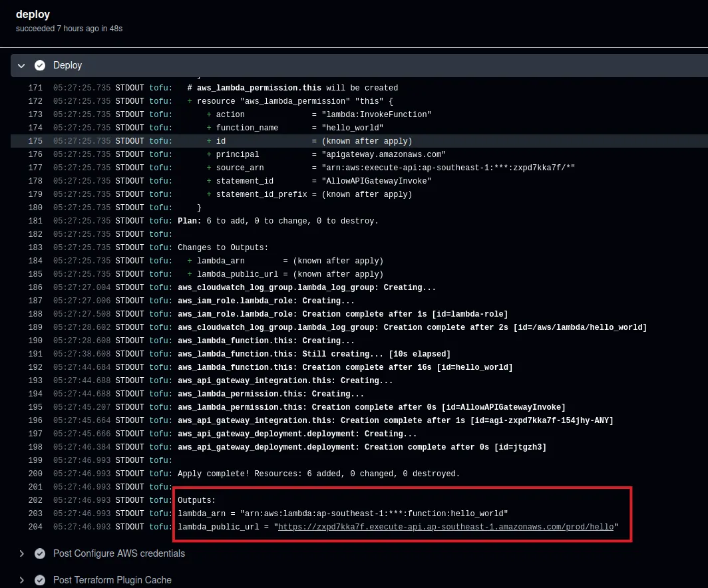Expand the Post Configure AWS credentials step
This screenshot has width=708, height=588.
coord(21,553)
